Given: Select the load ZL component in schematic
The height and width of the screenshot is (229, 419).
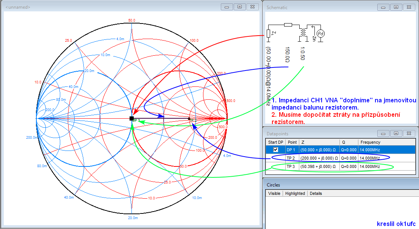Looking at the screenshot, I should 268,34.
